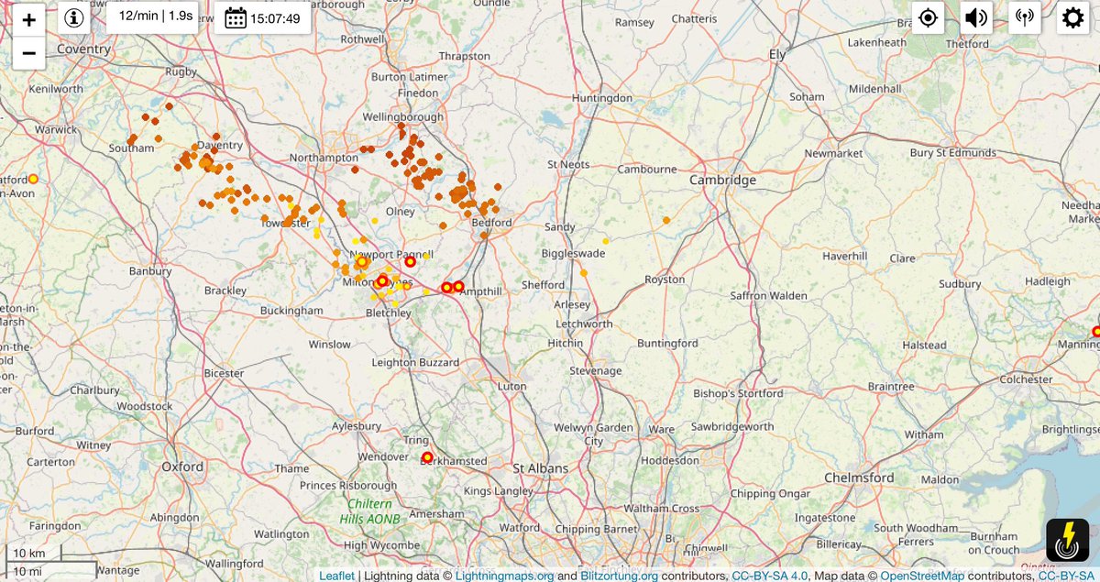This screenshot has height=582, width=1100.
Task: Click the Bicester label
Action: 225,373
